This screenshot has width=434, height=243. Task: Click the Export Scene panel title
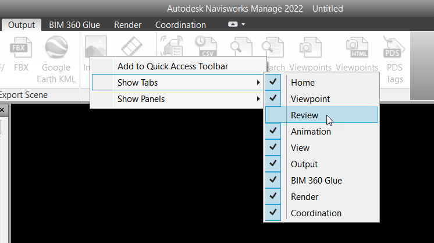[24, 95]
